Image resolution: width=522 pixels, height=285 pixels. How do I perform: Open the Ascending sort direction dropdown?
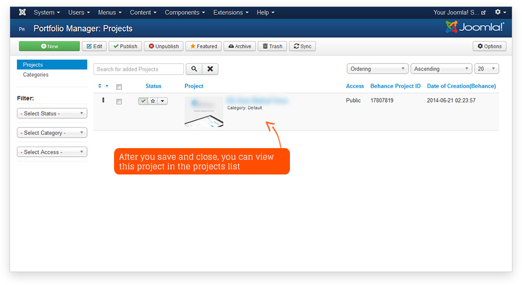pyautogui.click(x=441, y=69)
